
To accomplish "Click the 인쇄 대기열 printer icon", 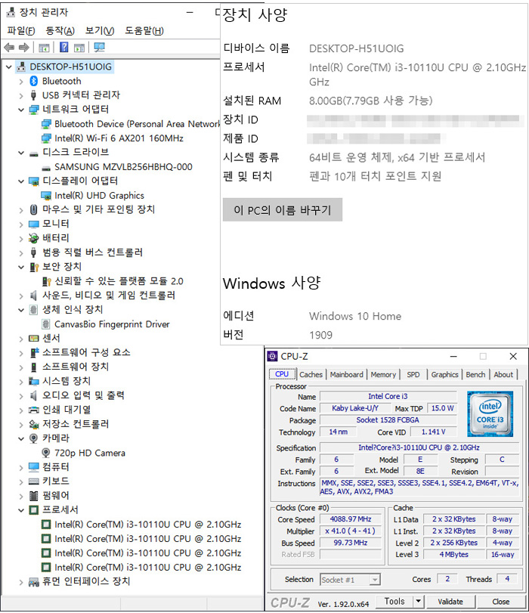I will 33,410.
